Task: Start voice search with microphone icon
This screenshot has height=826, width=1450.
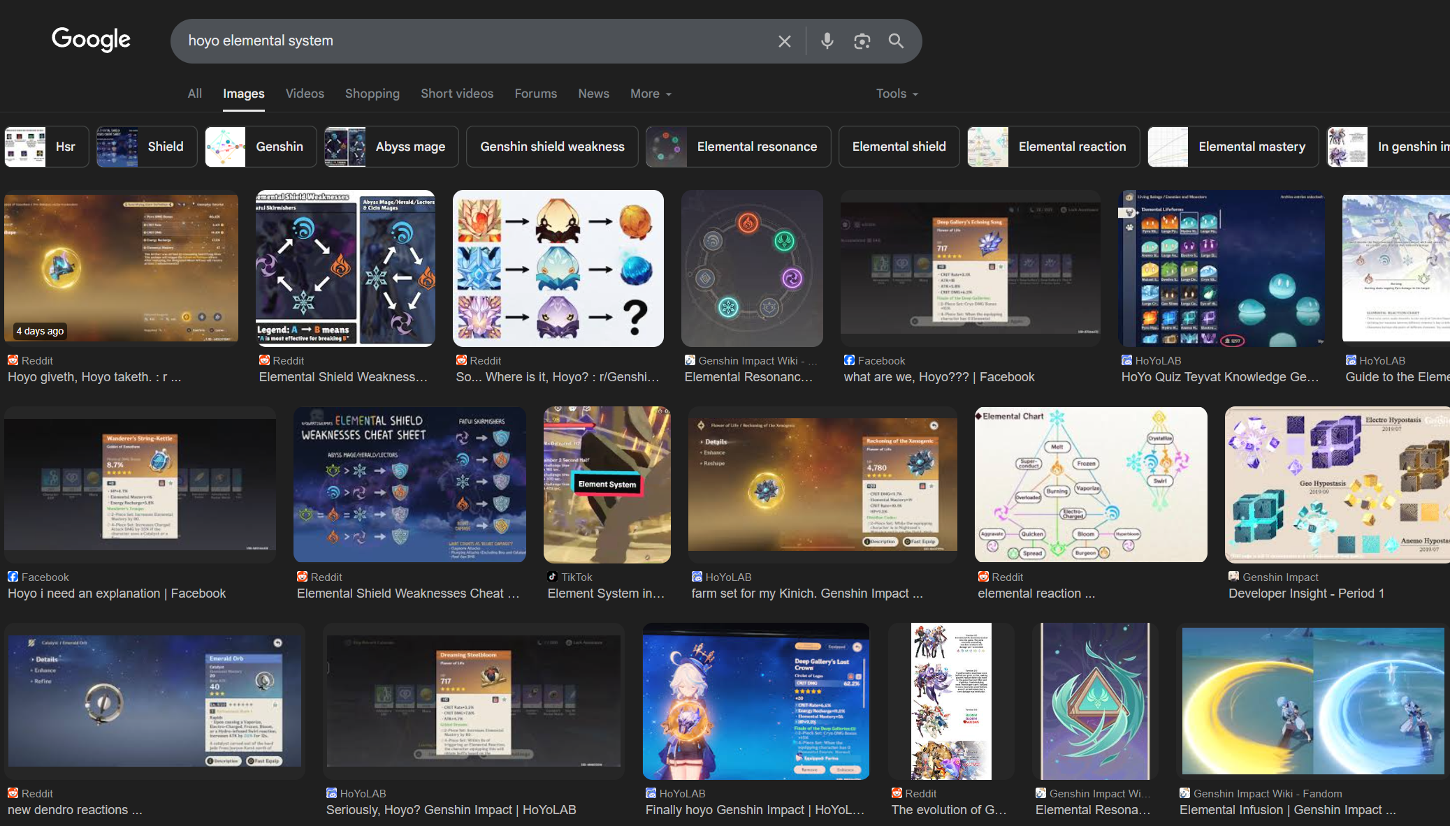Action: coord(827,41)
